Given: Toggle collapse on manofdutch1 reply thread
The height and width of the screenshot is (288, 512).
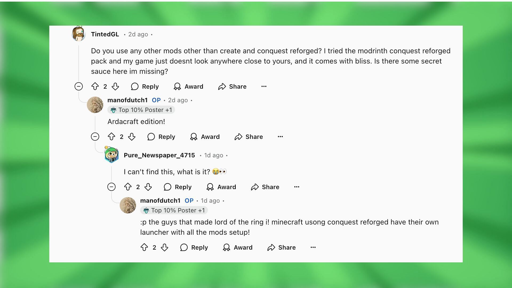Looking at the screenshot, I should tap(95, 137).
